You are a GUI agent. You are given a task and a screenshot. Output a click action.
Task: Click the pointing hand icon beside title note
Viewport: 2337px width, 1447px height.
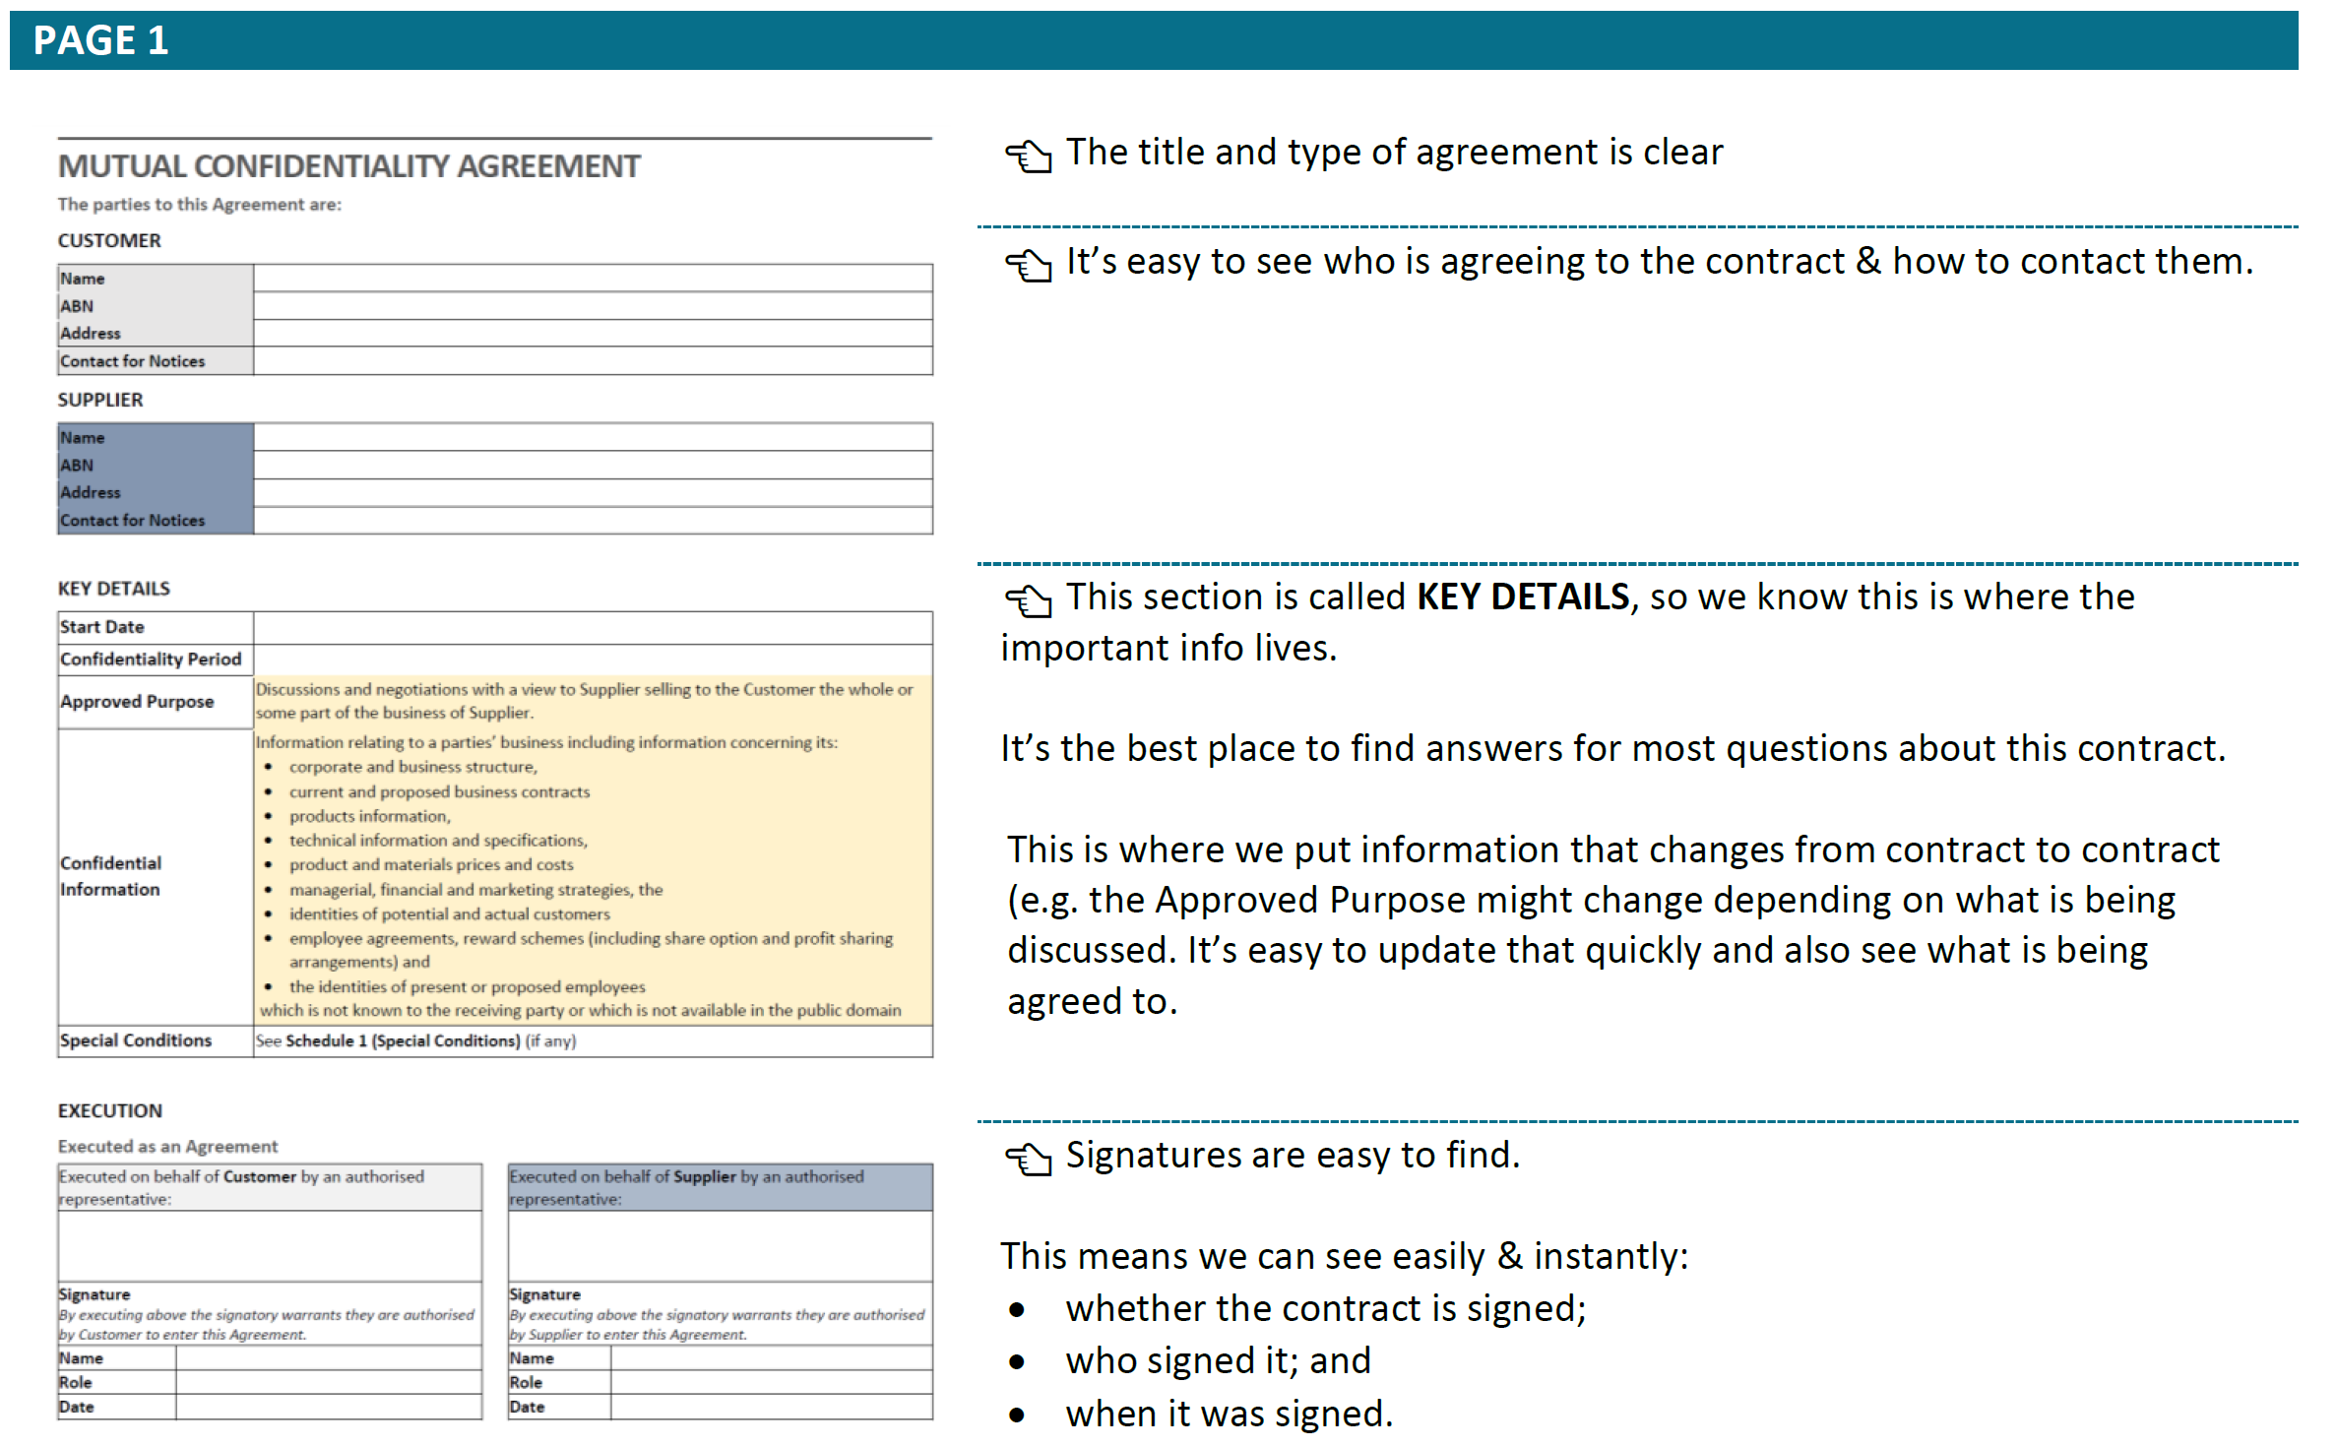(1028, 156)
